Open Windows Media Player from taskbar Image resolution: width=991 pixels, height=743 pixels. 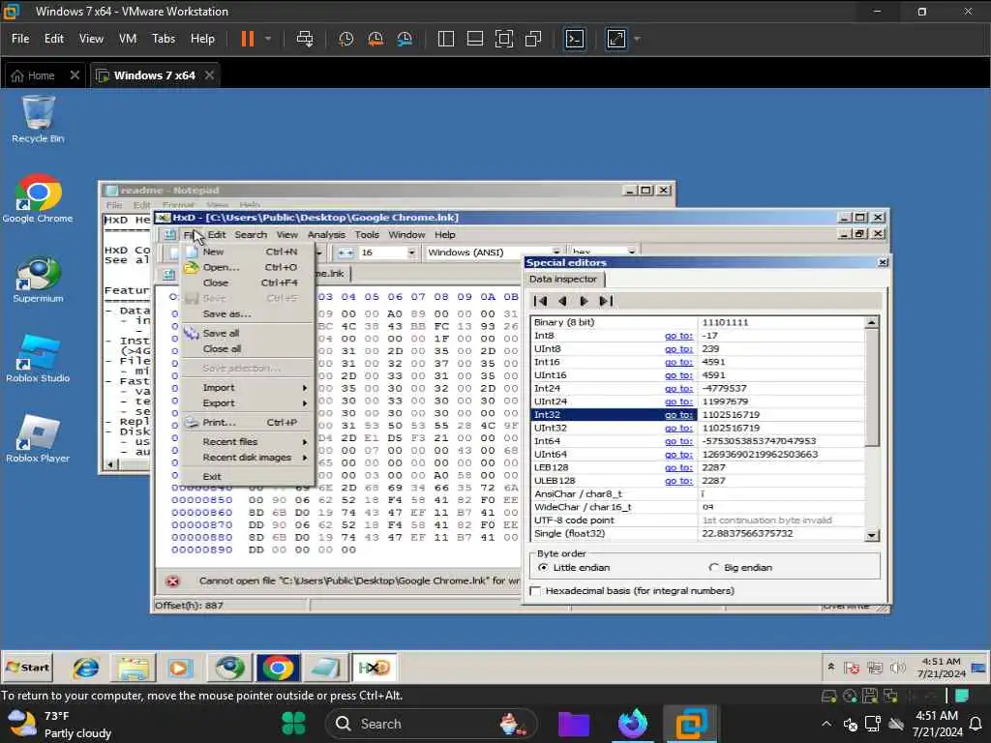(x=179, y=668)
